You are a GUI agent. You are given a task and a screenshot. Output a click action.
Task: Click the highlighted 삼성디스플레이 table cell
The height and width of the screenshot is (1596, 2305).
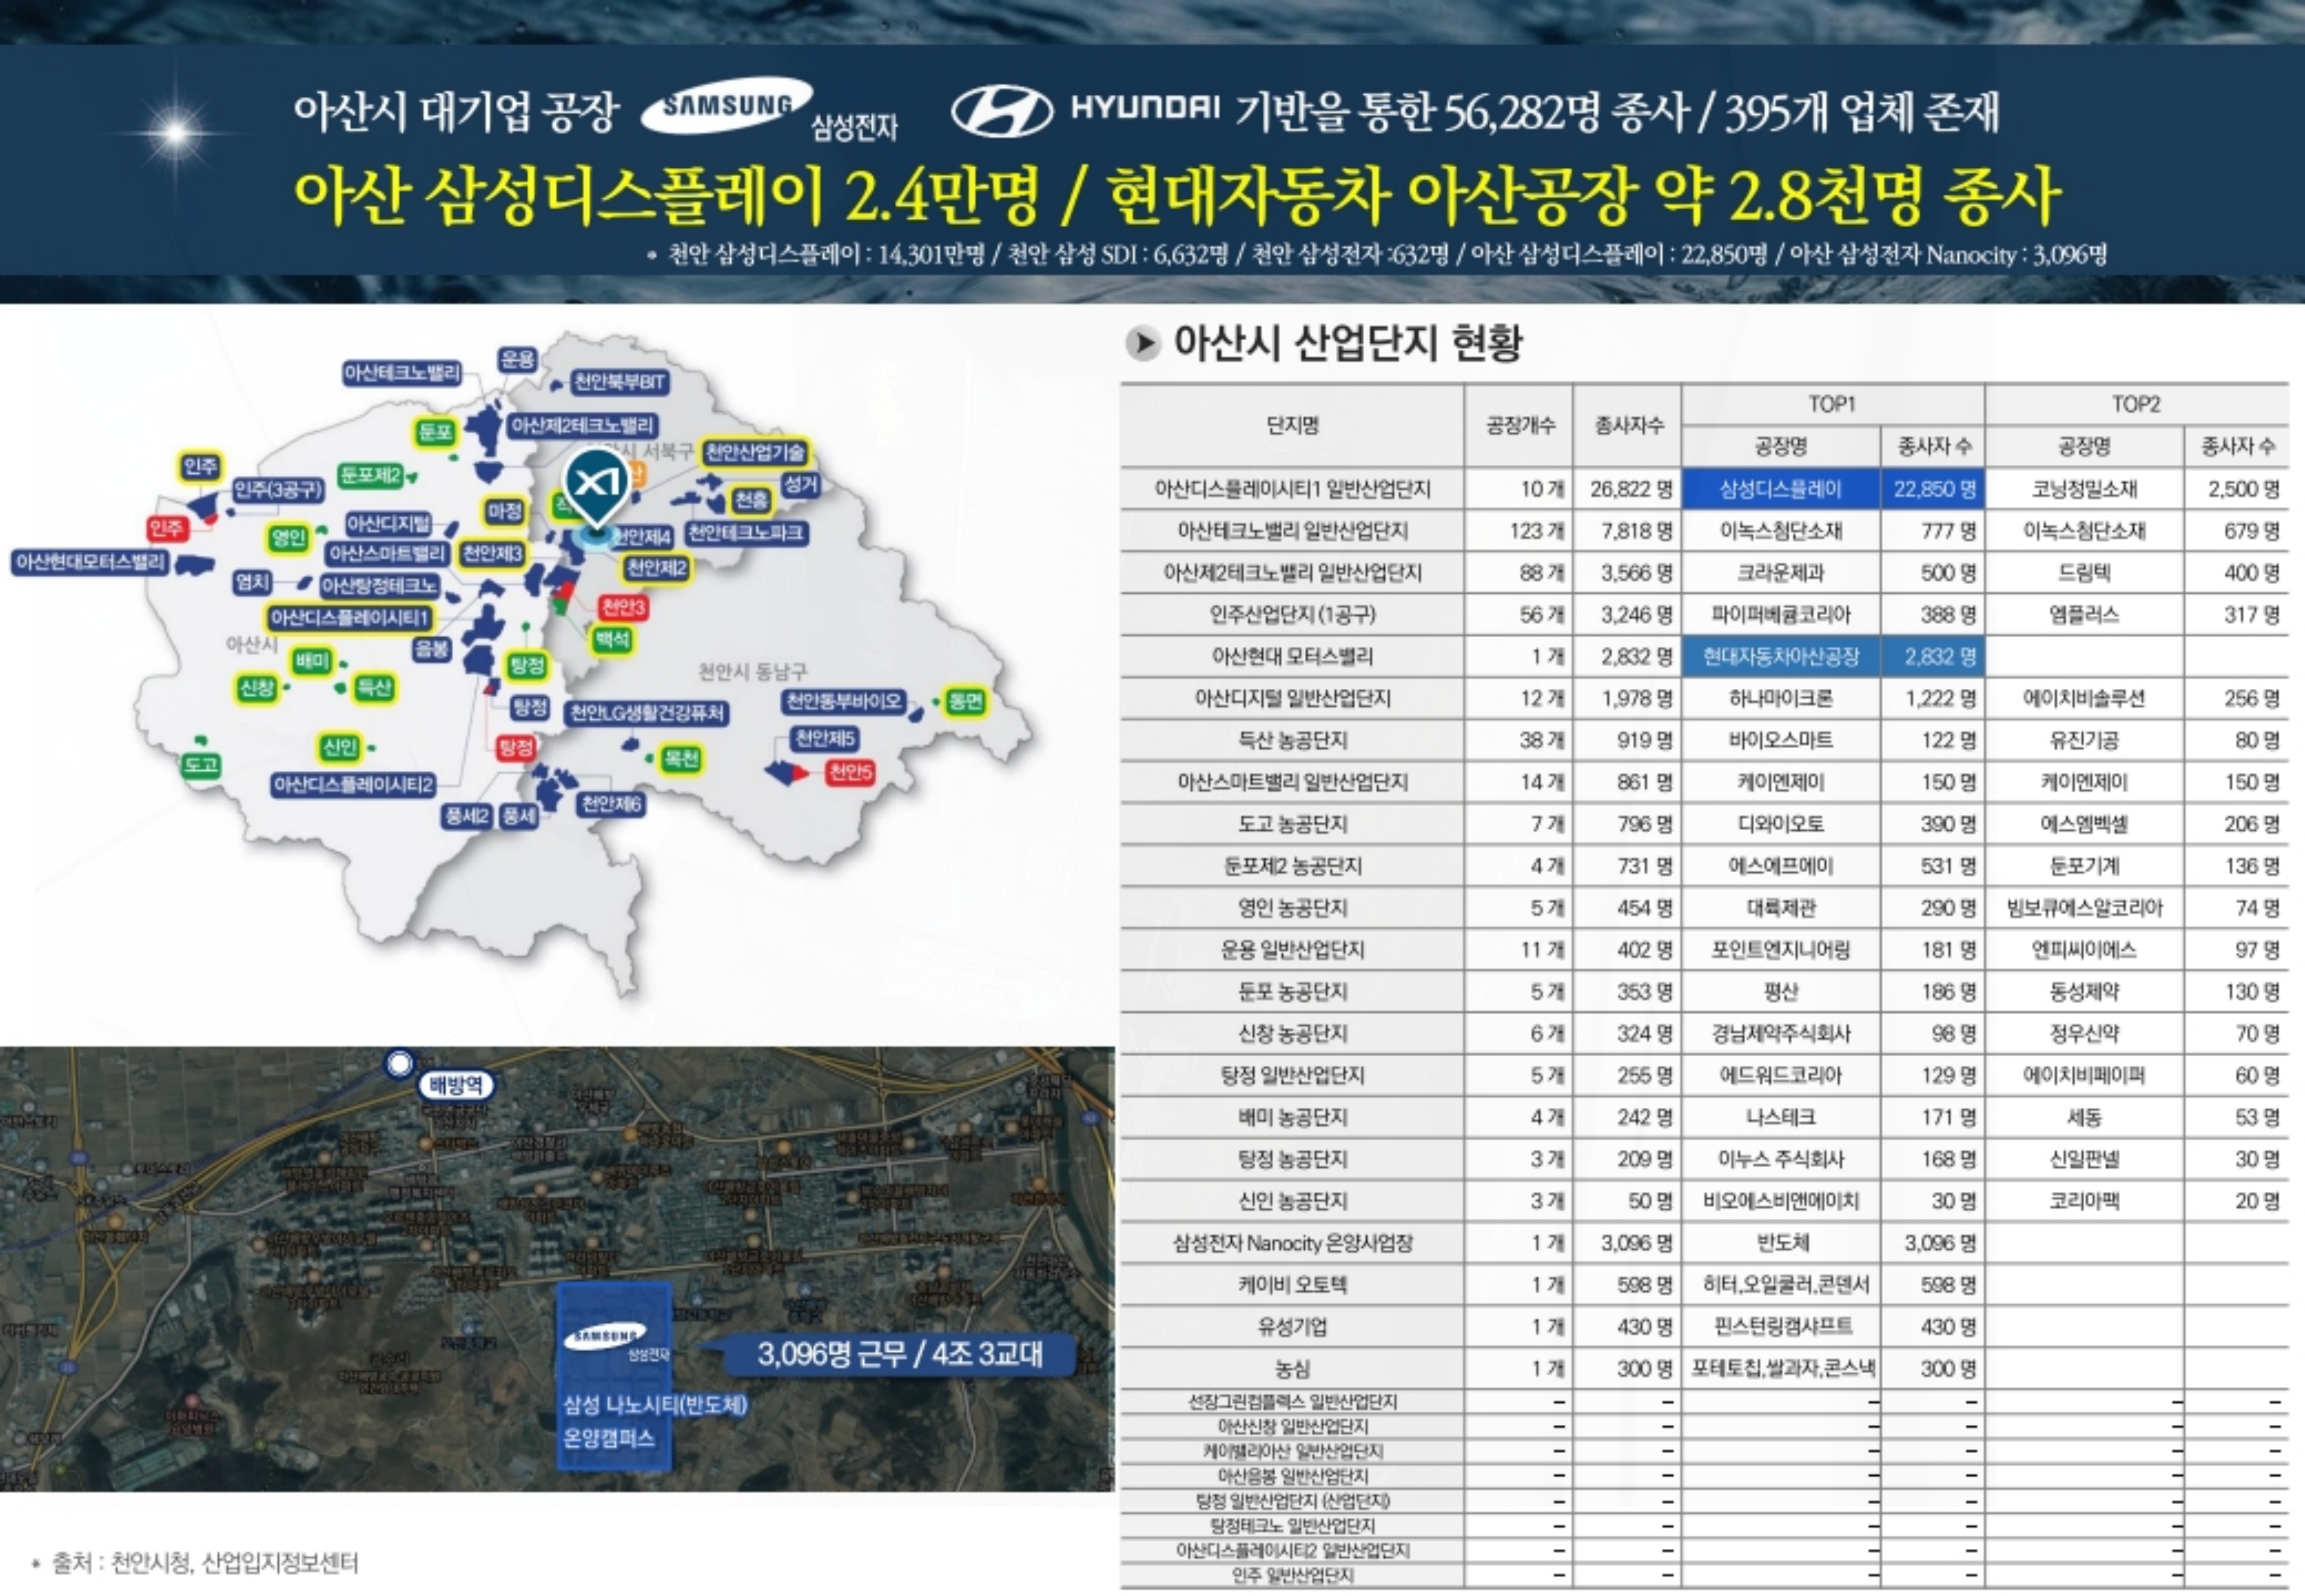pyautogui.click(x=1780, y=489)
